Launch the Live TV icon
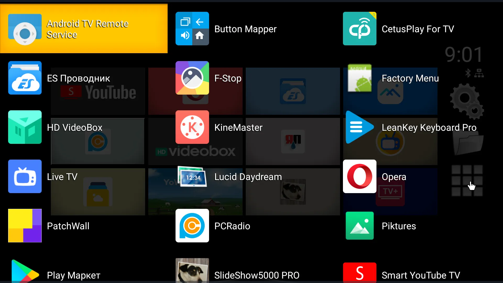This screenshot has width=503, height=283. coord(25,176)
